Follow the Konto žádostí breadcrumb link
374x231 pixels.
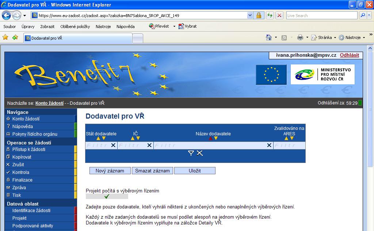[x=50, y=103]
